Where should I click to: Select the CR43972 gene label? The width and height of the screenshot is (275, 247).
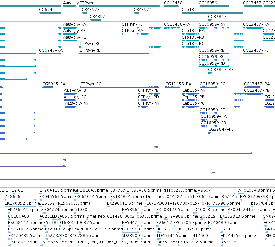click(99, 16)
